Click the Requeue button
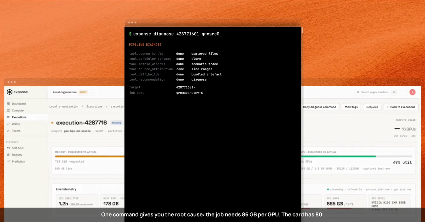This screenshot has height=222, width=425. coord(372,107)
